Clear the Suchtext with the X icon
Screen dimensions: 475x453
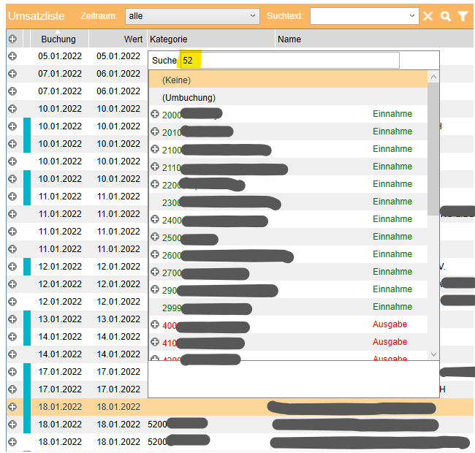click(427, 16)
